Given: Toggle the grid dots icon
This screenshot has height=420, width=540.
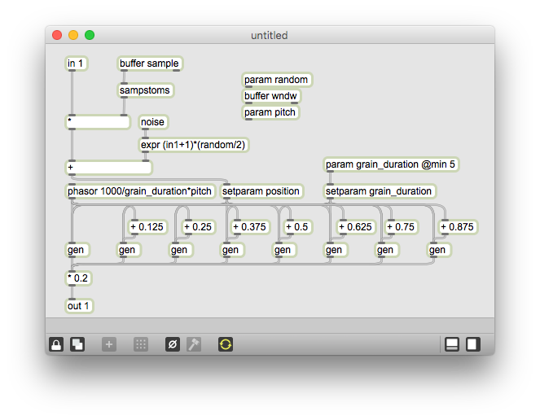Looking at the screenshot, I should 141,344.
